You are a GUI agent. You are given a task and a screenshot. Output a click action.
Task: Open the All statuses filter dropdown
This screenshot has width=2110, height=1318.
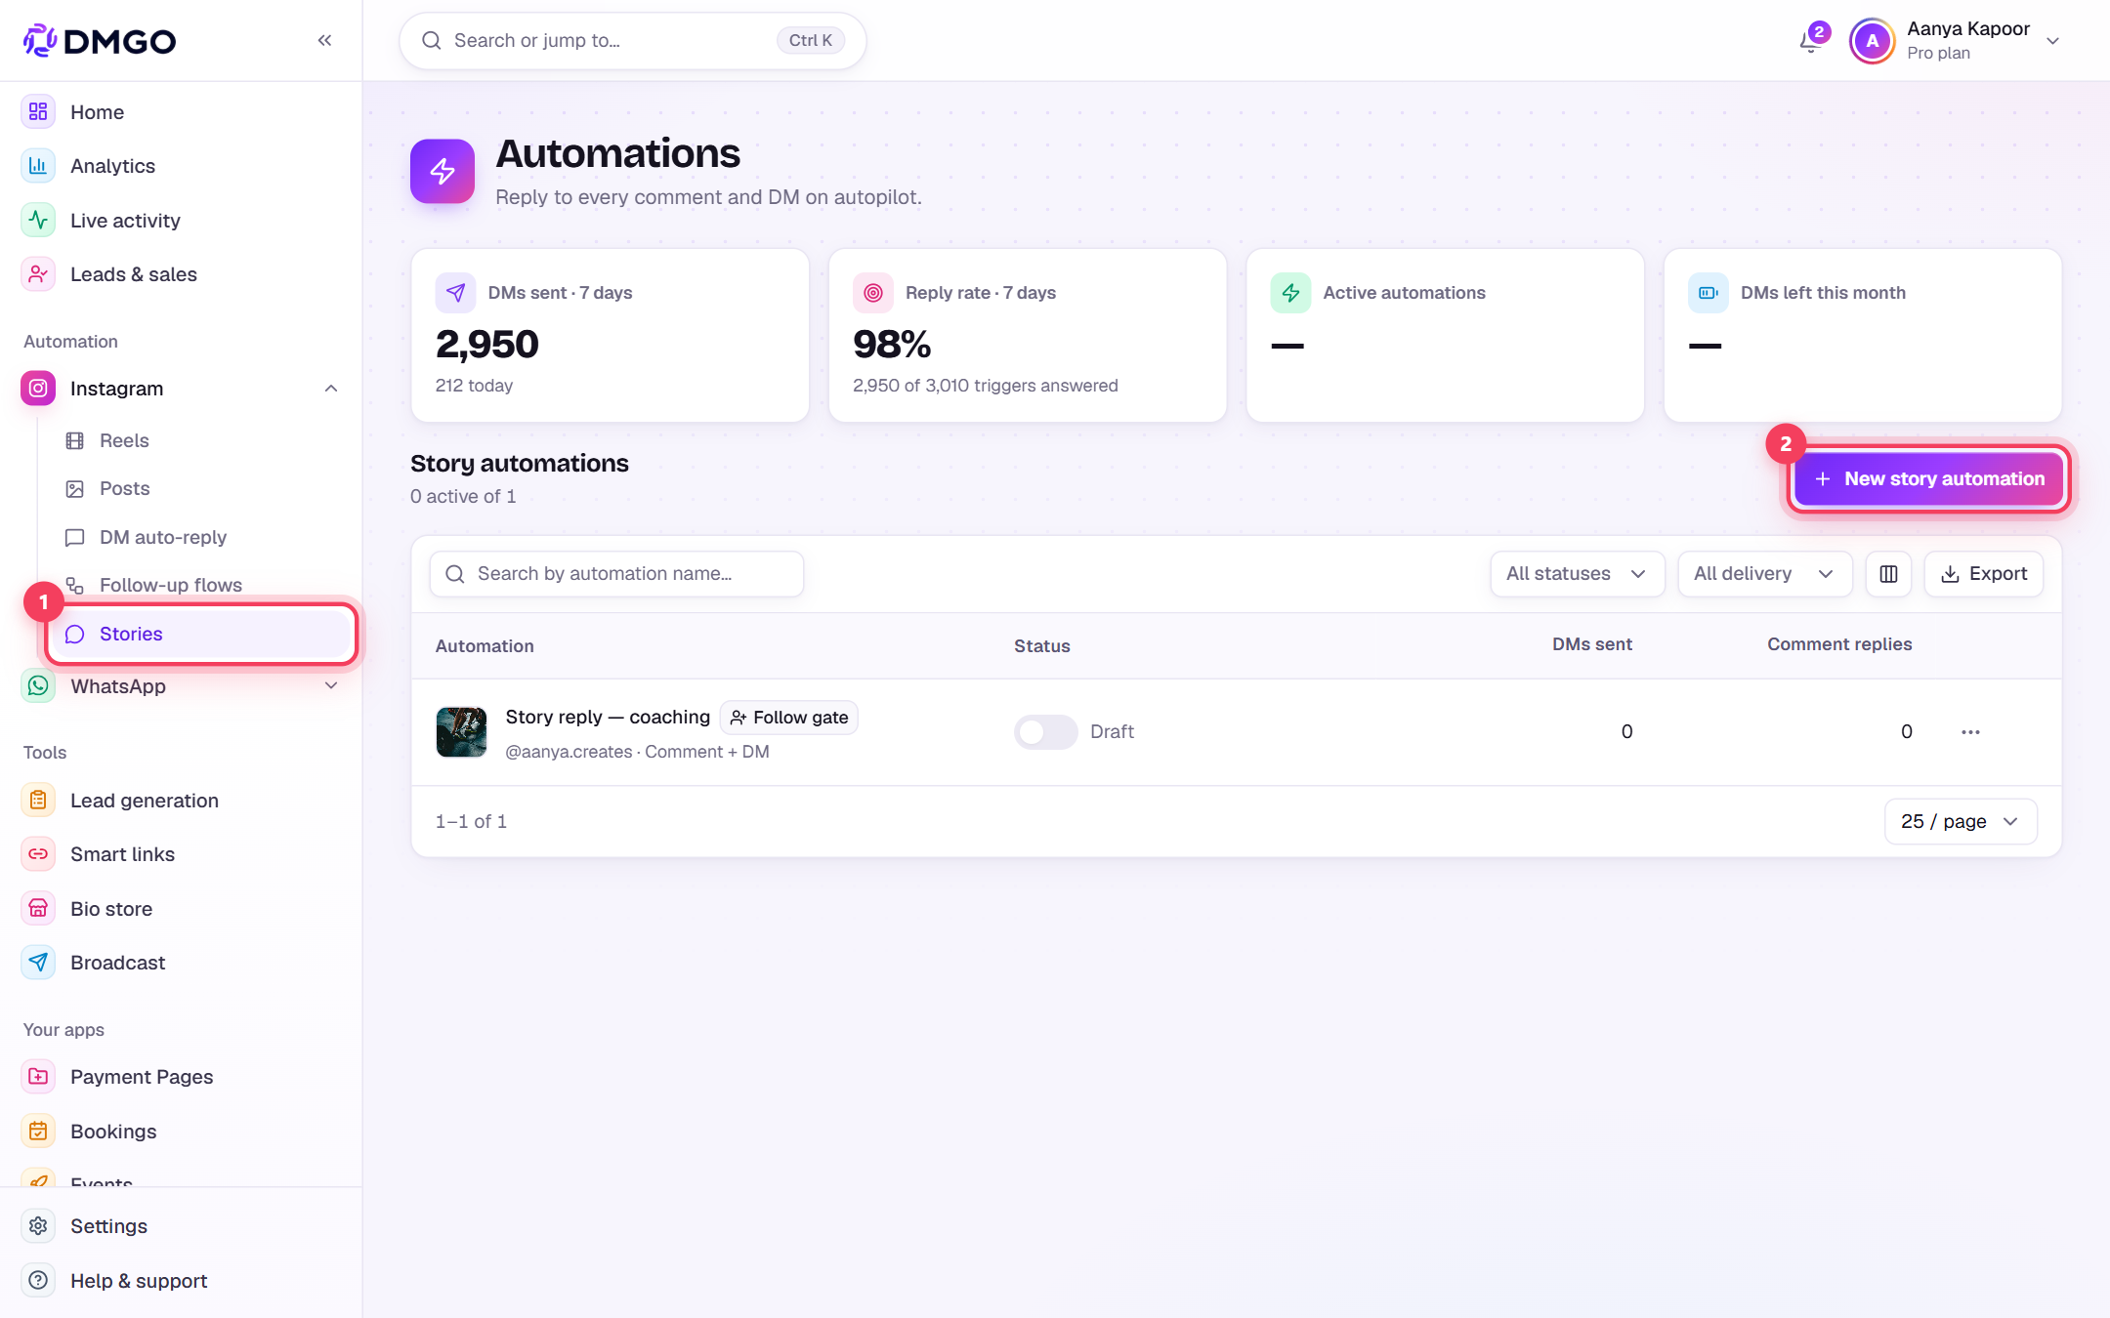point(1577,574)
